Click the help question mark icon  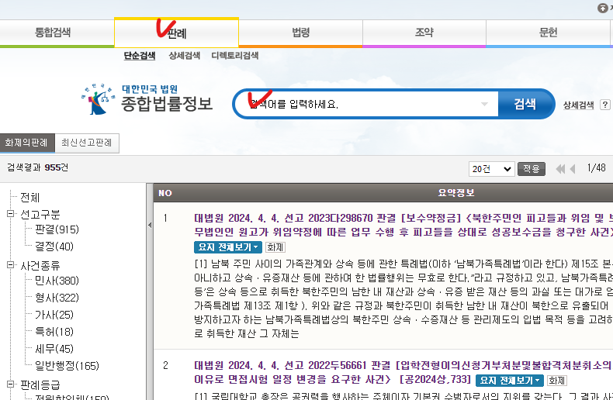(x=604, y=105)
